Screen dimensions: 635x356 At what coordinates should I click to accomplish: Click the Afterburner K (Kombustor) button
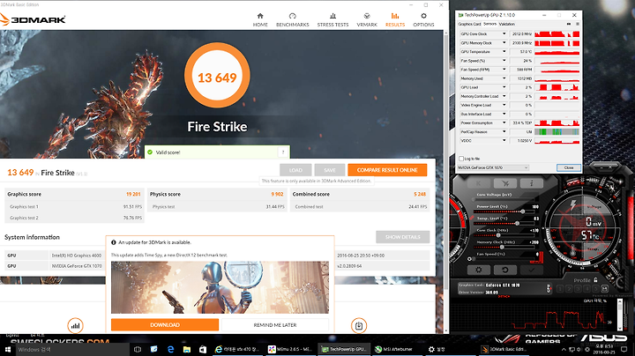tap(479, 183)
